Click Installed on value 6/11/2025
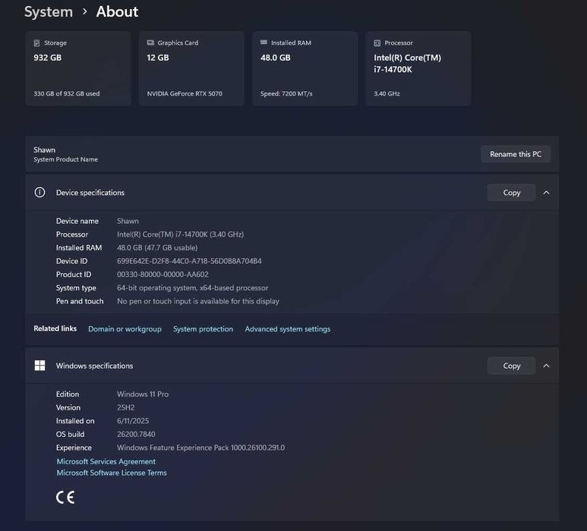Viewport: 587px width, 531px height. click(x=133, y=421)
